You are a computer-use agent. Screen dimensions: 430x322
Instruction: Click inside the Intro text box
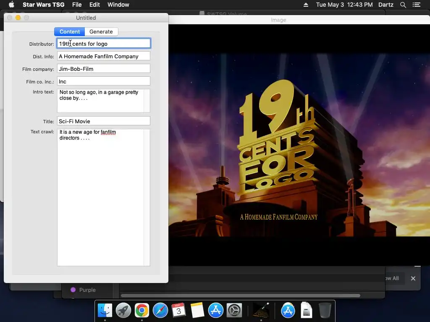click(104, 101)
